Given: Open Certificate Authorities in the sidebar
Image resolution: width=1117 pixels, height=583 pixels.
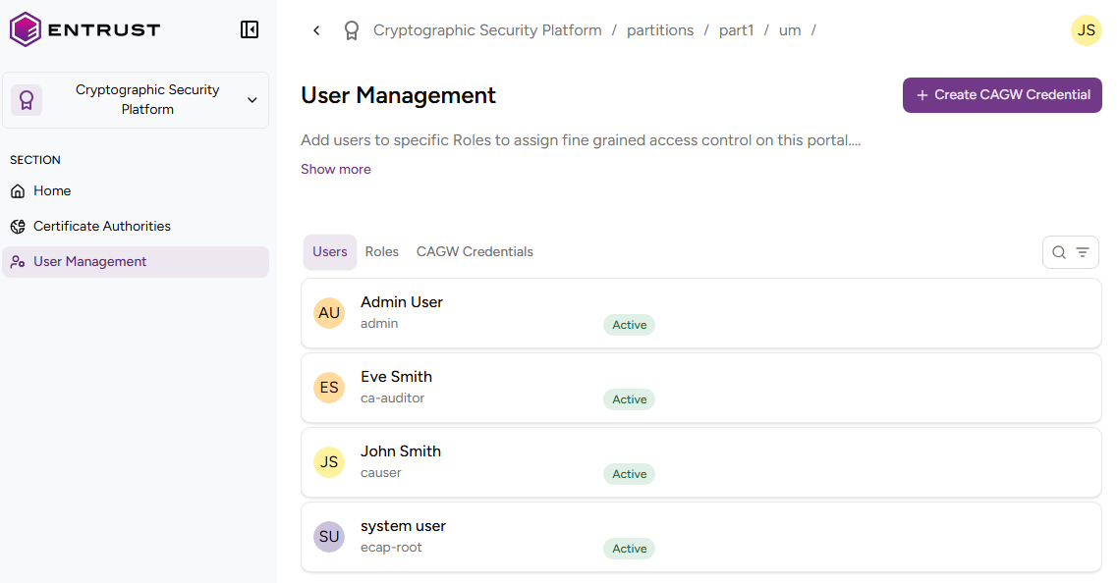Looking at the screenshot, I should (102, 227).
